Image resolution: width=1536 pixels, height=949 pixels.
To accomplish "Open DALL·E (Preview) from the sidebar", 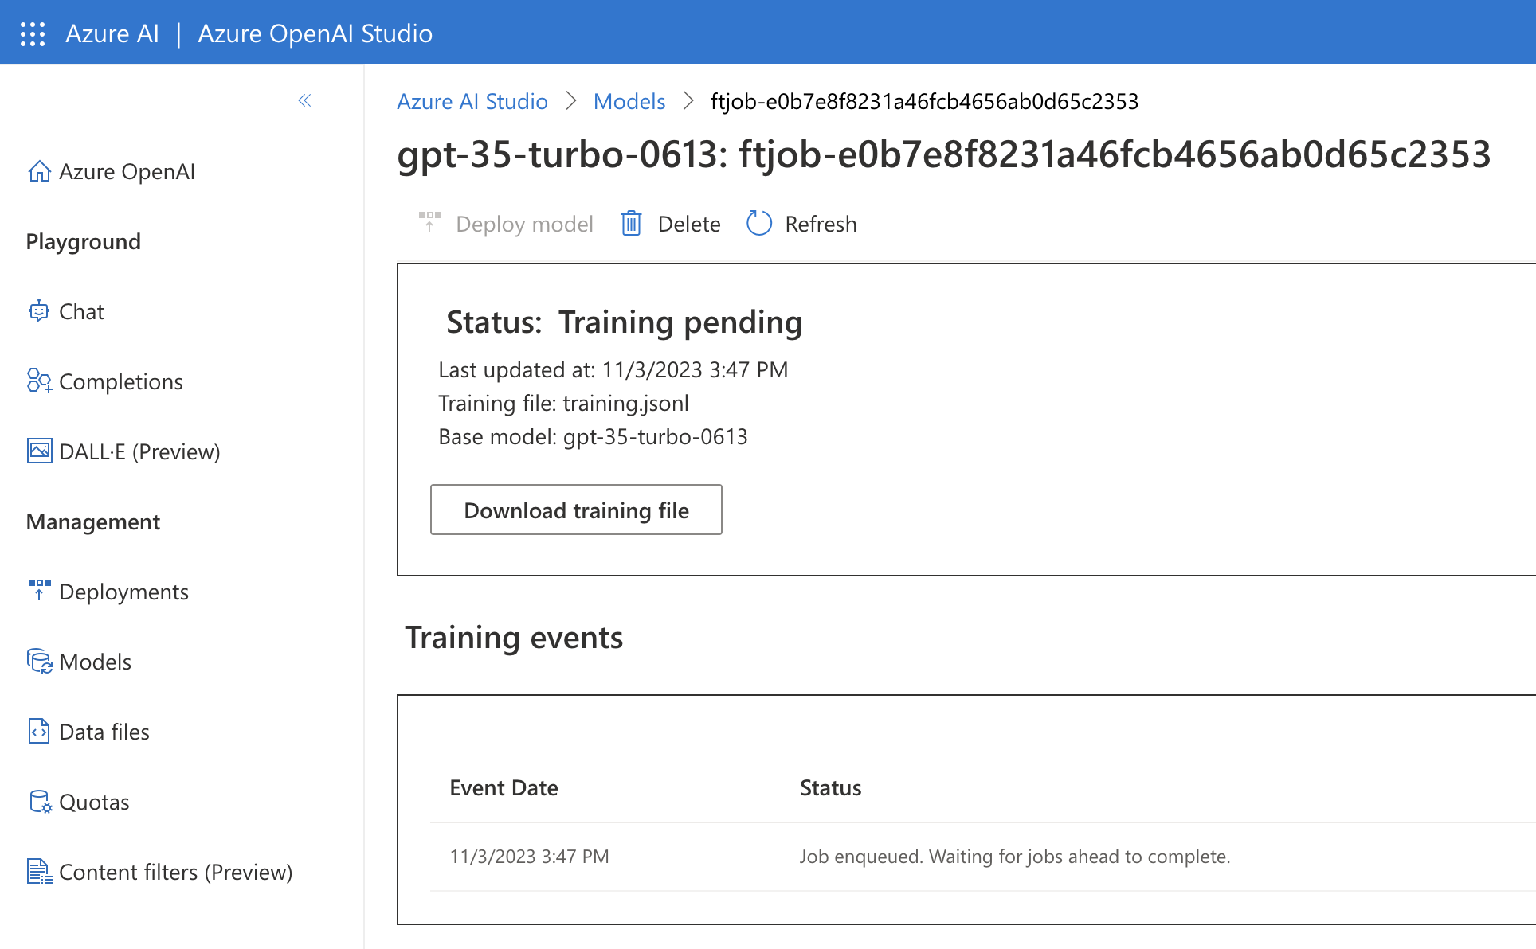I will coord(37,451).
